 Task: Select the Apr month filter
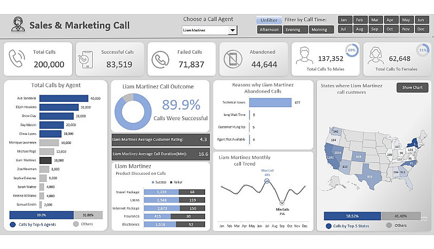(x=391, y=20)
